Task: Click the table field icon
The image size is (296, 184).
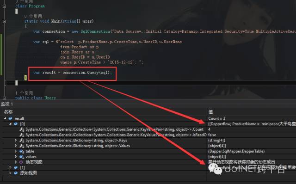Action: pyautogui.click(x=22, y=151)
